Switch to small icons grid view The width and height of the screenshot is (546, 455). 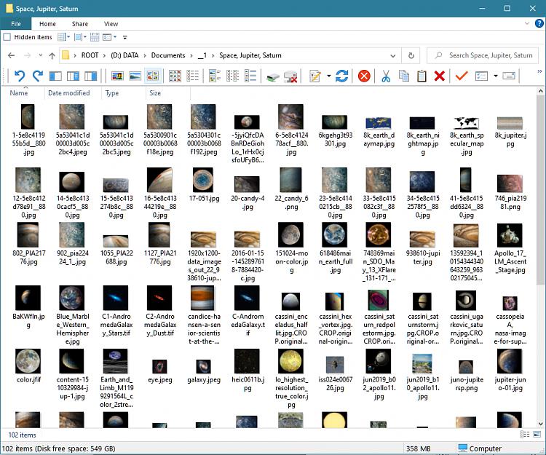click(175, 76)
